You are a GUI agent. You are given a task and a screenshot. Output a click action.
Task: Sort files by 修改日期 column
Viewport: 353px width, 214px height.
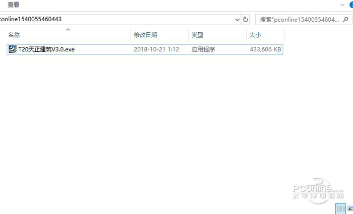point(145,35)
